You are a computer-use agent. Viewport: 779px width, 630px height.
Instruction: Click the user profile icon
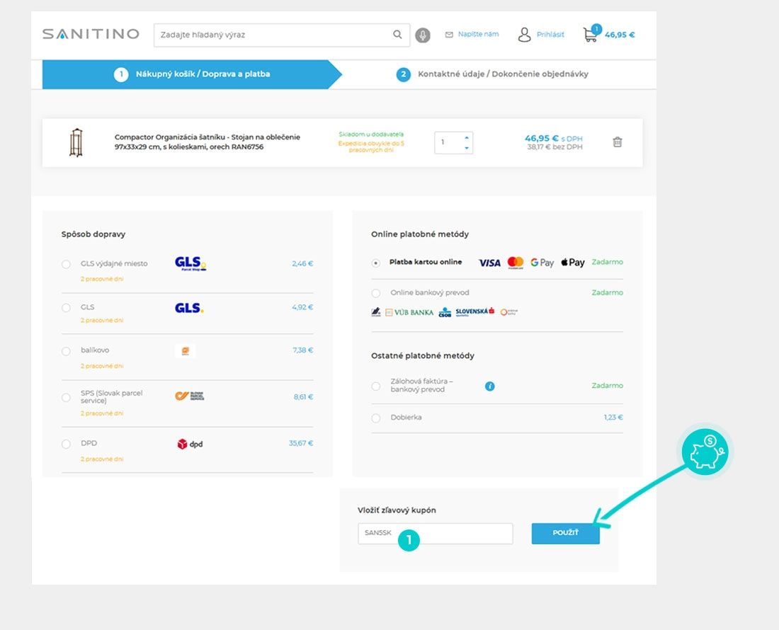click(x=525, y=35)
